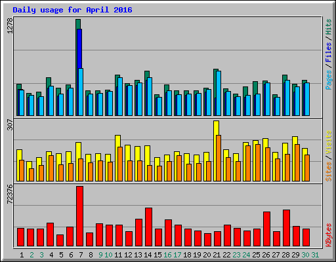The width and height of the screenshot is (336, 262).
Task: Click the cyan "Pages" legend label
Action: click(329, 80)
